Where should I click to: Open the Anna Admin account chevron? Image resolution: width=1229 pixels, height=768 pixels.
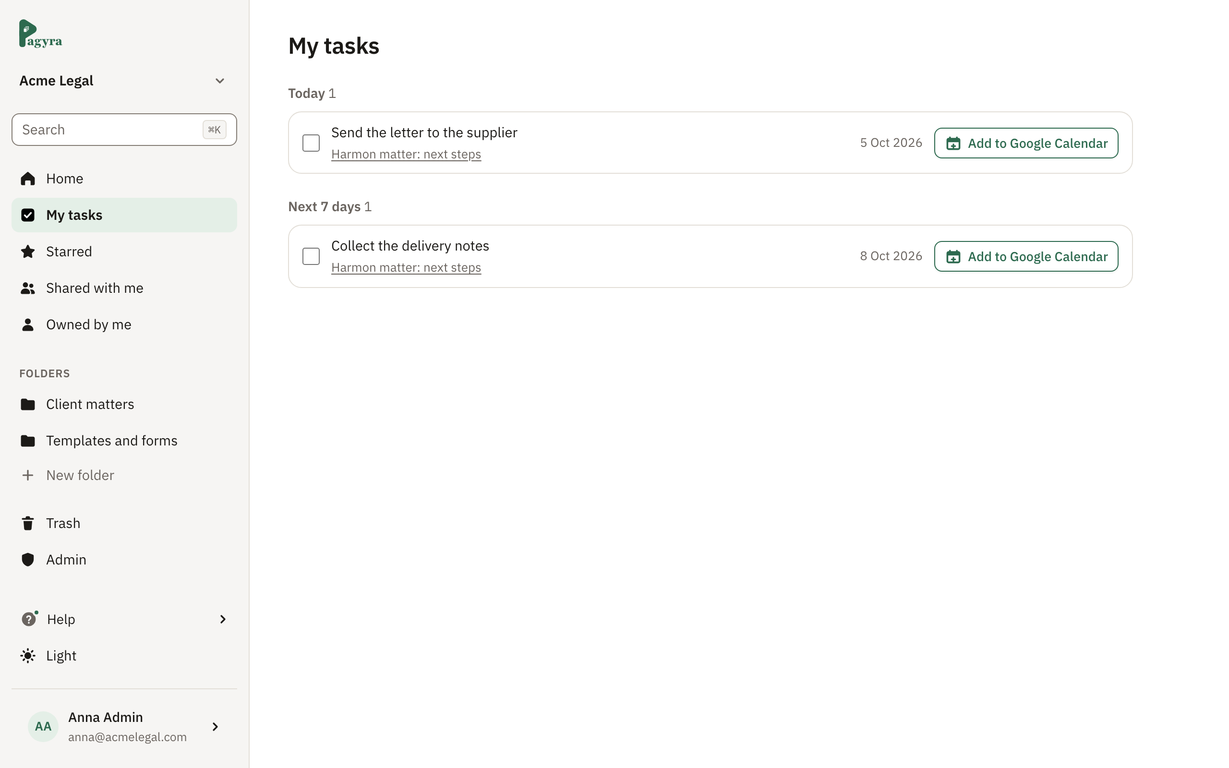point(215,727)
